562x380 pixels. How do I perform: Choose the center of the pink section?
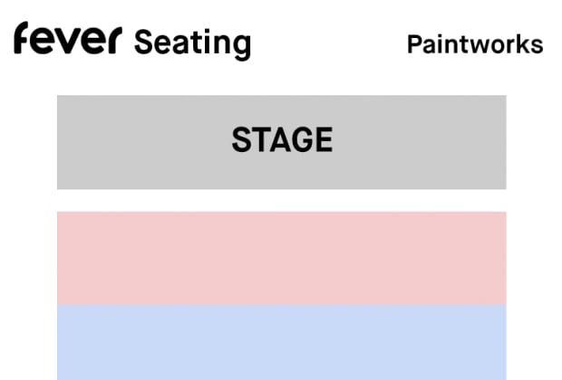pos(282,259)
